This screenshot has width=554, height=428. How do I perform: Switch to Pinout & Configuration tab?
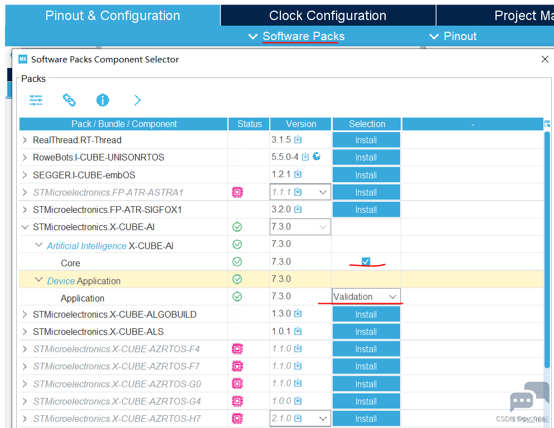click(x=113, y=16)
